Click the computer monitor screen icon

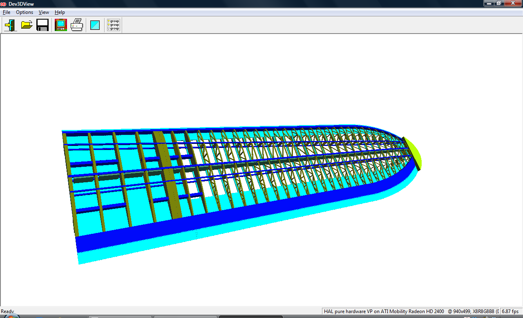click(61, 25)
